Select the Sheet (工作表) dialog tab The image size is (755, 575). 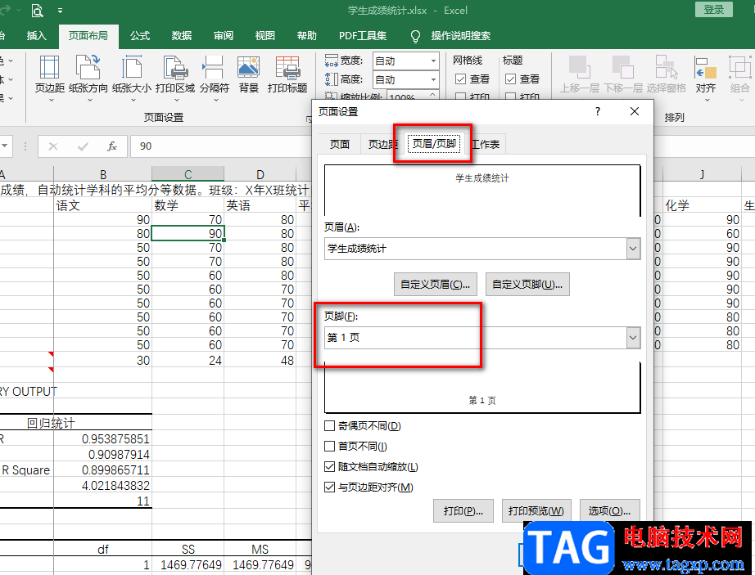(486, 144)
